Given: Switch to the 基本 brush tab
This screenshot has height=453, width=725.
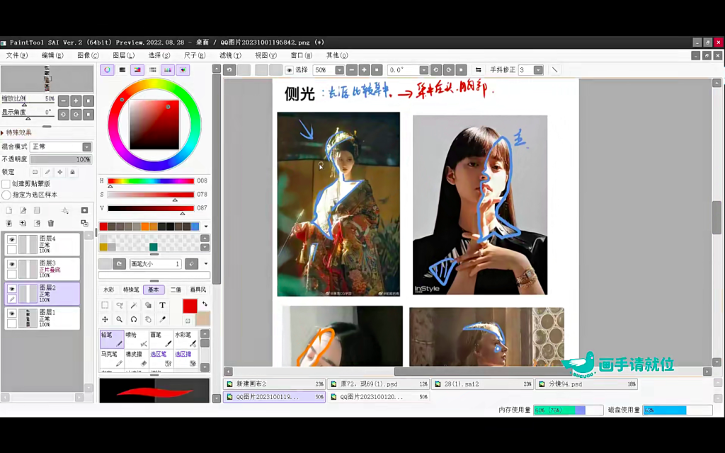Looking at the screenshot, I should coord(153,289).
